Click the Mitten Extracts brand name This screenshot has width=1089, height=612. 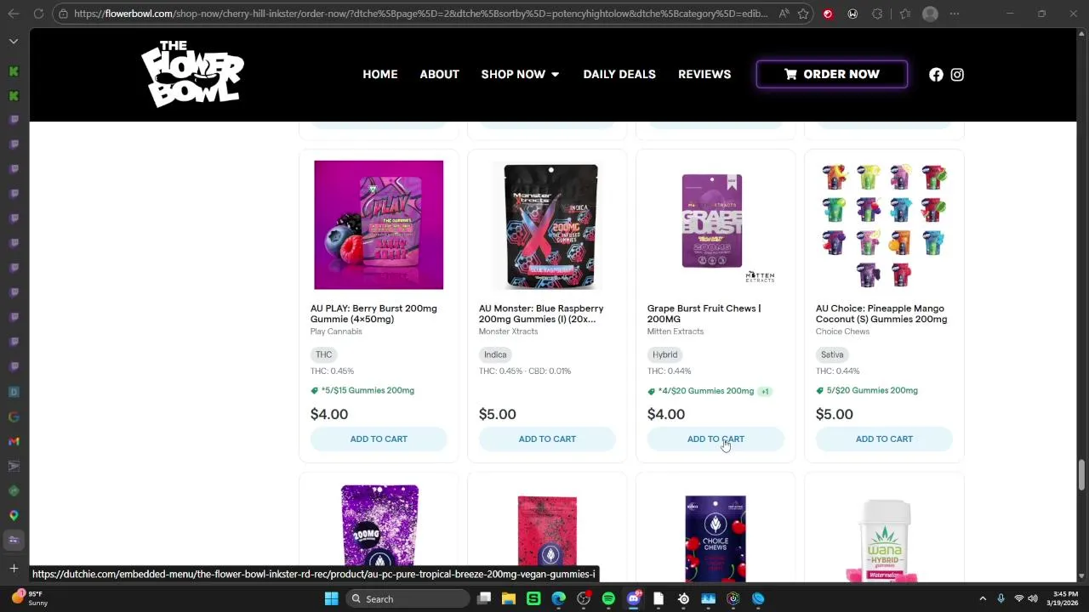click(676, 331)
